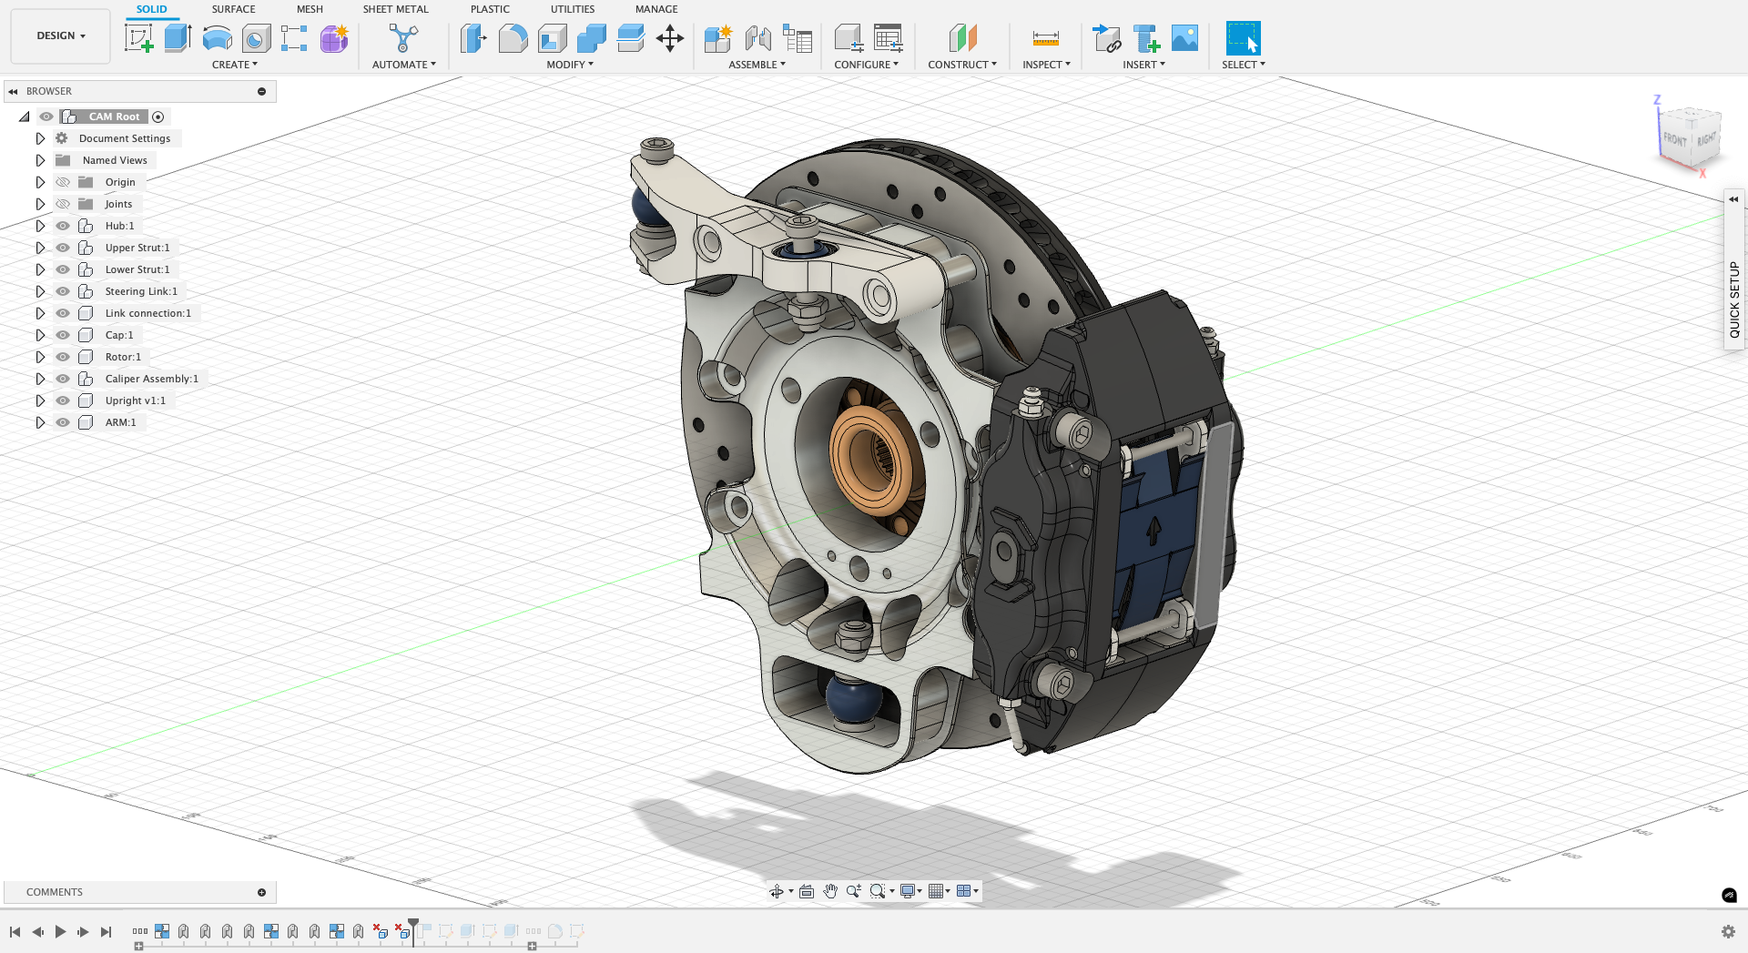Switch to the MESH tab
This screenshot has height=953, width=1748.
click(310, 9)
